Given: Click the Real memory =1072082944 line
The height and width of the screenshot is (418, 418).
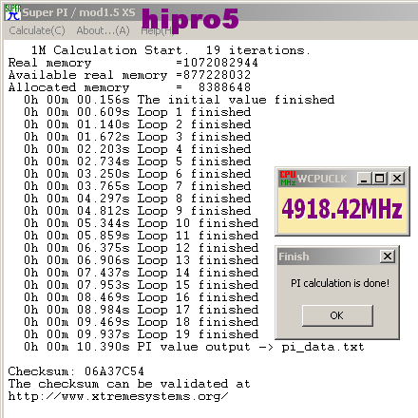Looking at the screenshot, I should pos(133,63).
